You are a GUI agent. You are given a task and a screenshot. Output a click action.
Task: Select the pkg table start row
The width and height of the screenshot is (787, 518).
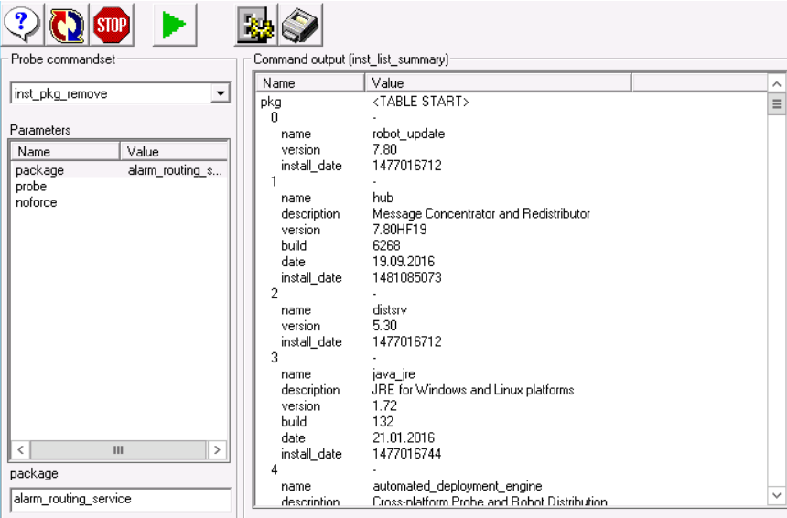(272, 102)
